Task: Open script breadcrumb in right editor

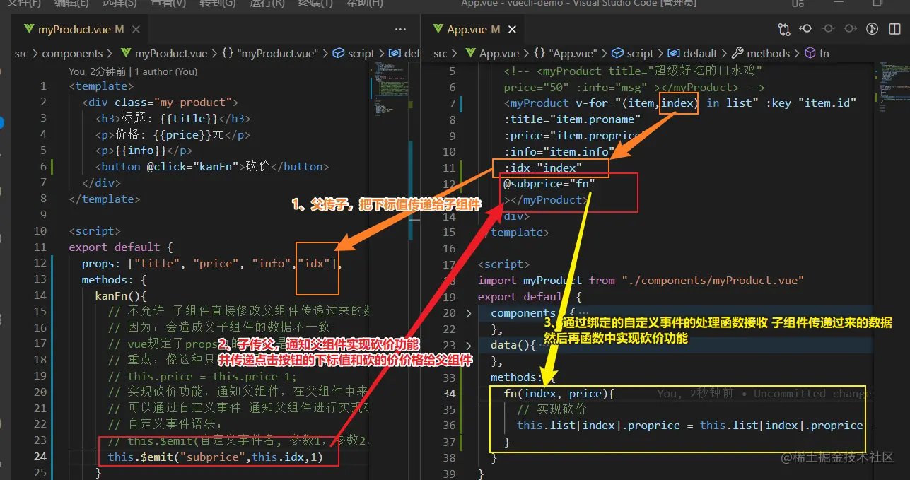Action: [x=640, y=53]
